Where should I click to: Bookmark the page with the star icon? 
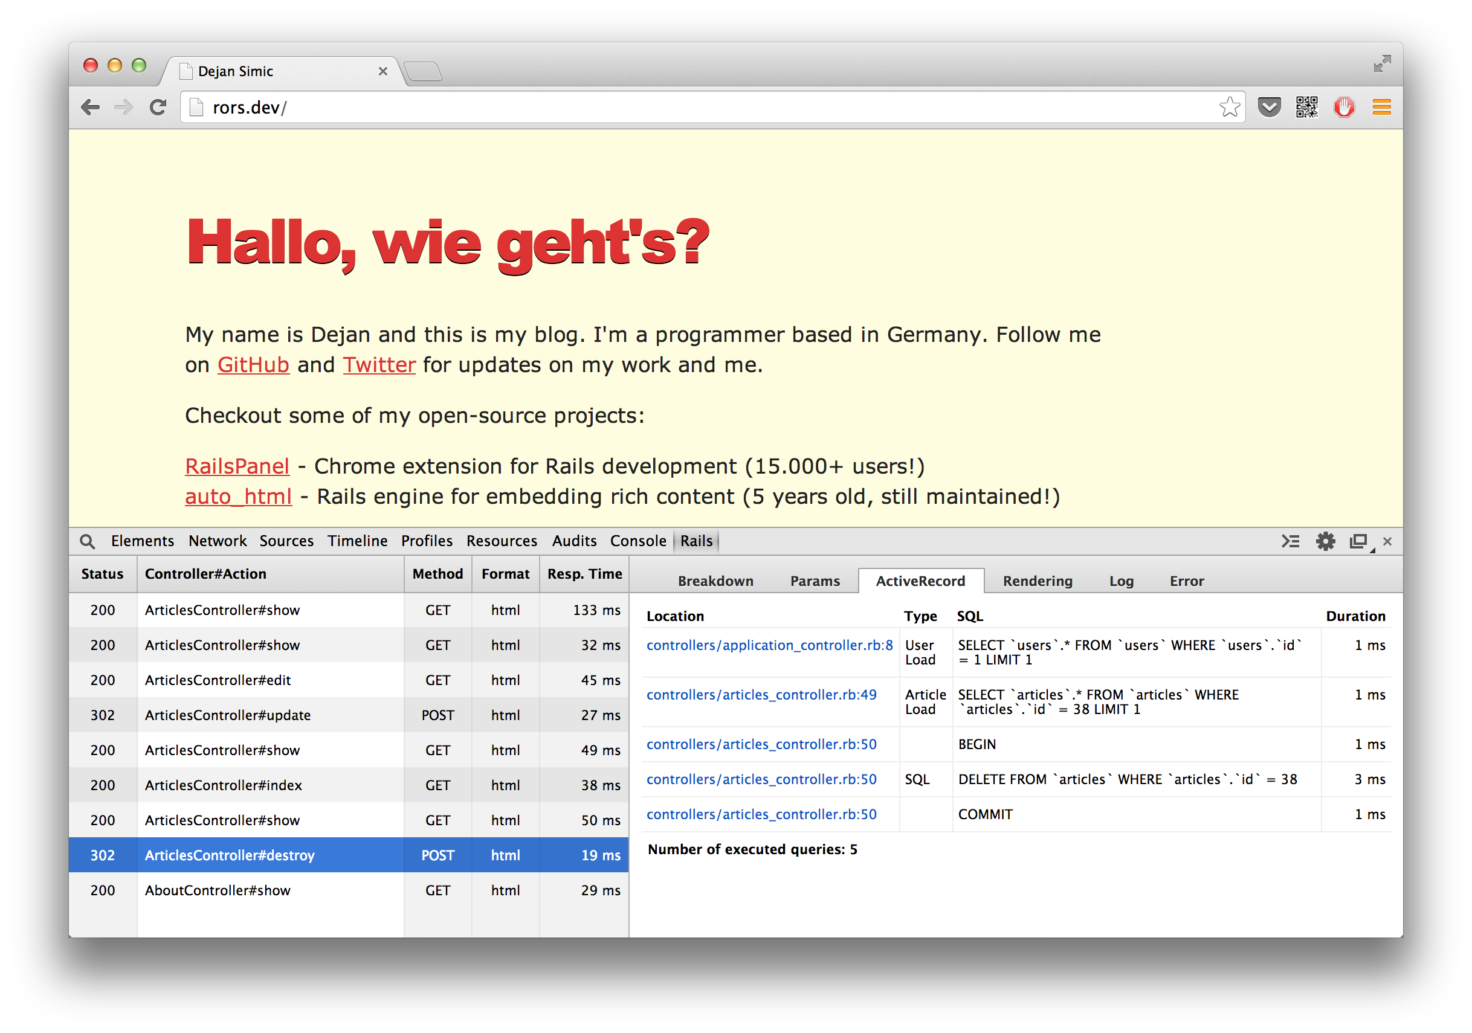1229,107
